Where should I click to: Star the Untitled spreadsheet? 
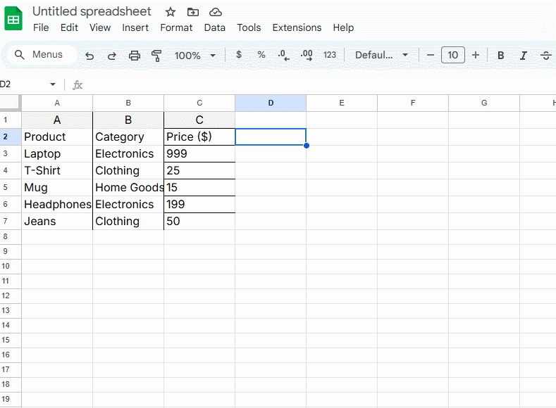point(170,12)
